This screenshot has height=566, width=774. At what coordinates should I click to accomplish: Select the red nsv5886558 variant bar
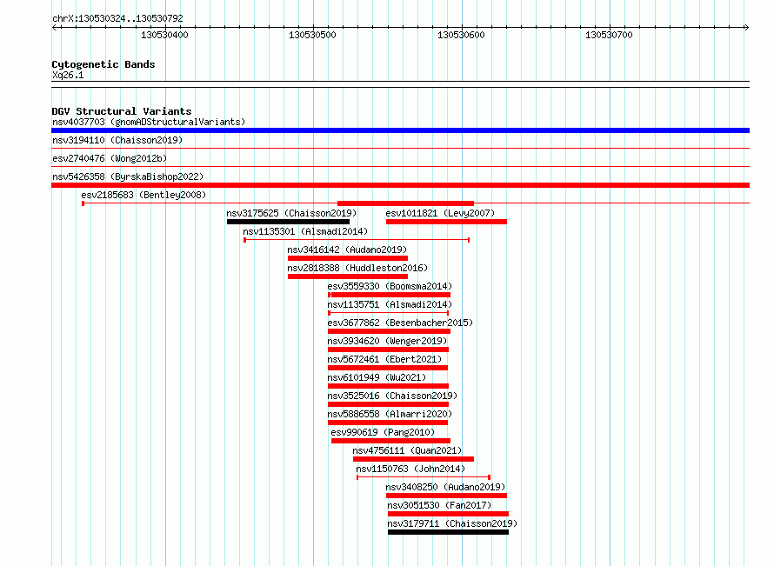pyautogui.click(x=388, y=423)
